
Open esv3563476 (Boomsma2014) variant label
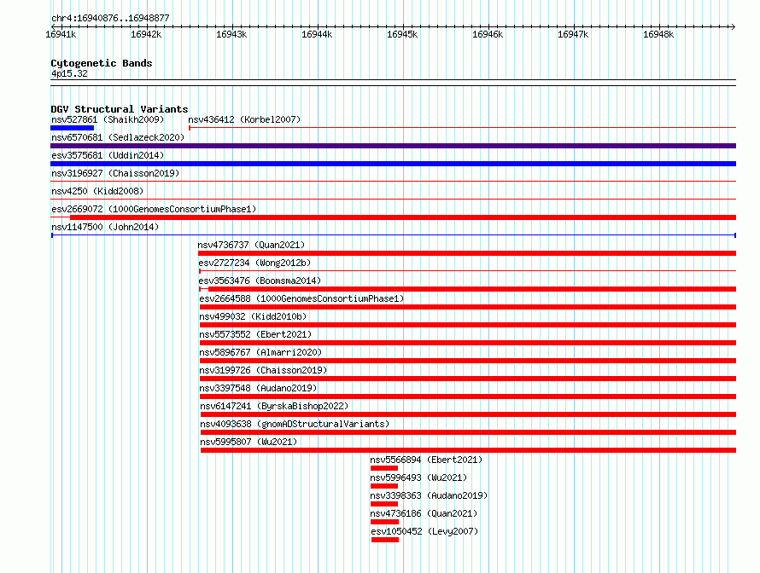tap(260, 281)
